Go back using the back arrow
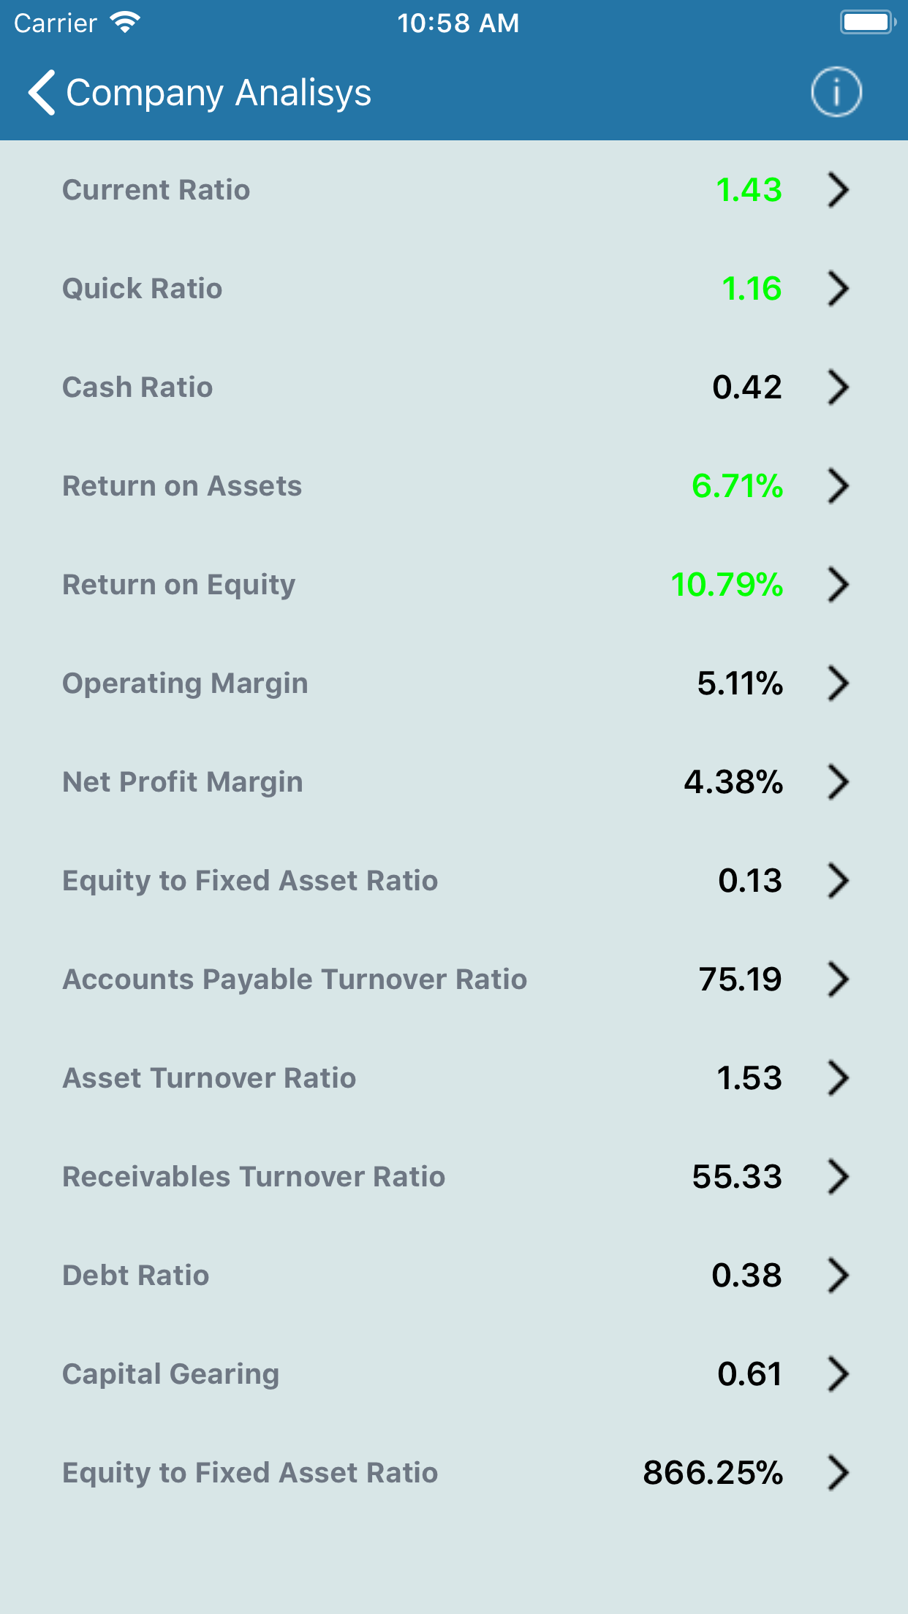 pyautogui.click(x=42, y=93)
